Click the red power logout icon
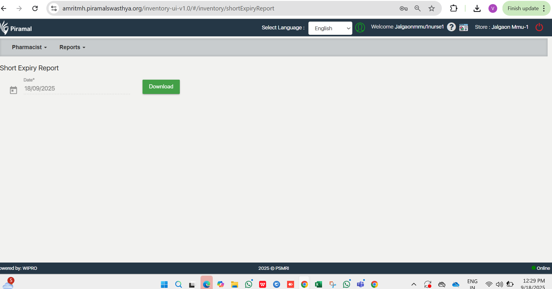Screen dimensions: 552x289 [539, 27]
